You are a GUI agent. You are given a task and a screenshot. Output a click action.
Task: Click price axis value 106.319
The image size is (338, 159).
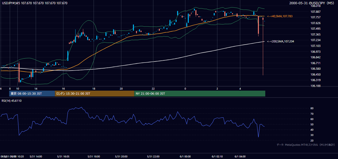pyautogui.click(x=315, y=80)
